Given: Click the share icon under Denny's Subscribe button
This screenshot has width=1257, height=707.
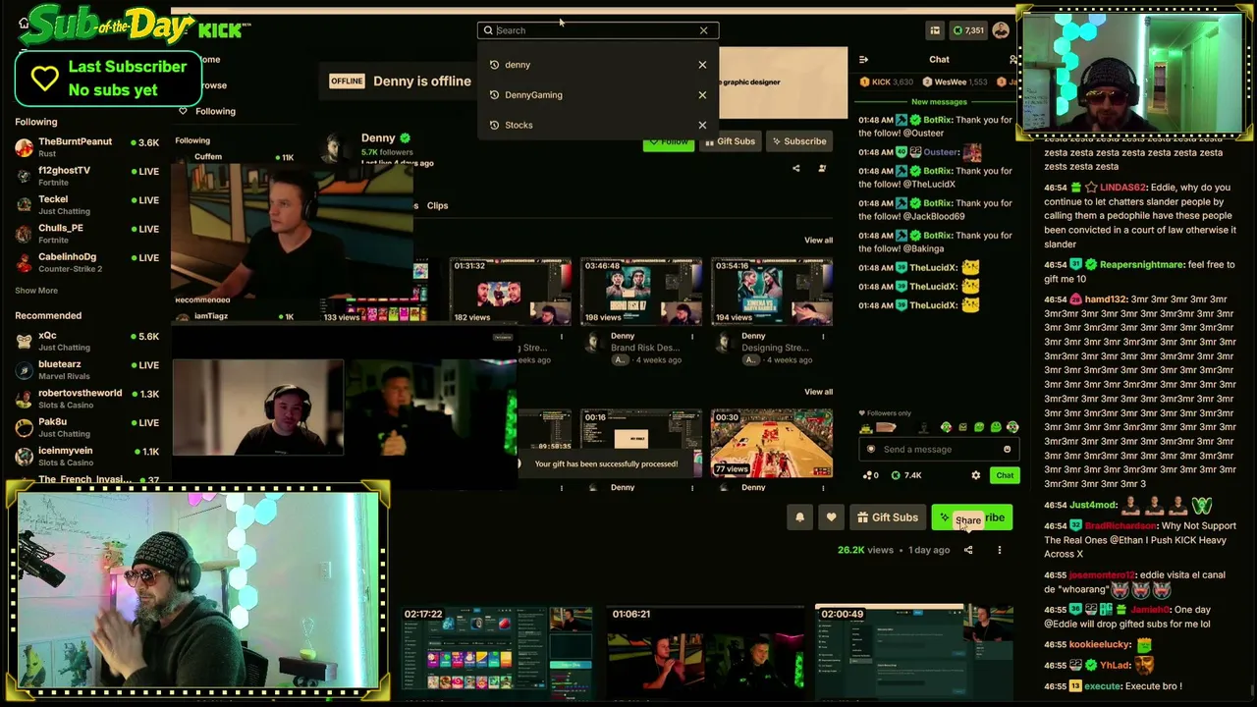Looking at the screenshot, I should coord(795,168).
